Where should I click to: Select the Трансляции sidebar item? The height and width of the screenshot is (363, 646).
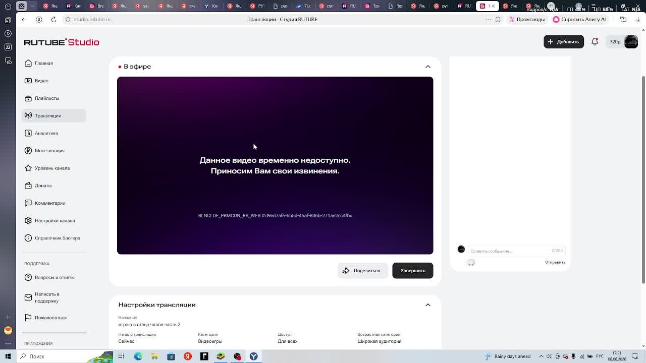pyautogui.click(x=53, y=115)
